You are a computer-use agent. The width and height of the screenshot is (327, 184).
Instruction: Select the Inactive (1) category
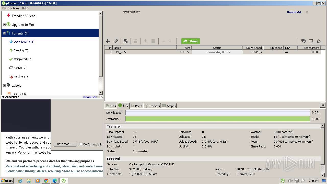click(21, 76)
